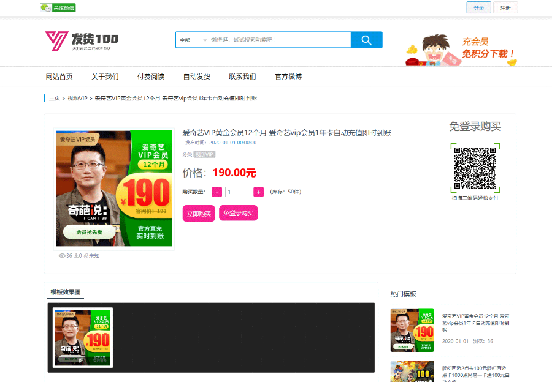Click the 免登录购买 button
The width and height of the screenshot is (552, 382).
[x=239, y=213]
